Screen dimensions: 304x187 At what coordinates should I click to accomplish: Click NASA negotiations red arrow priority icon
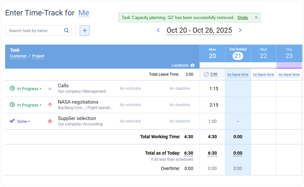(x=50, y=105)
